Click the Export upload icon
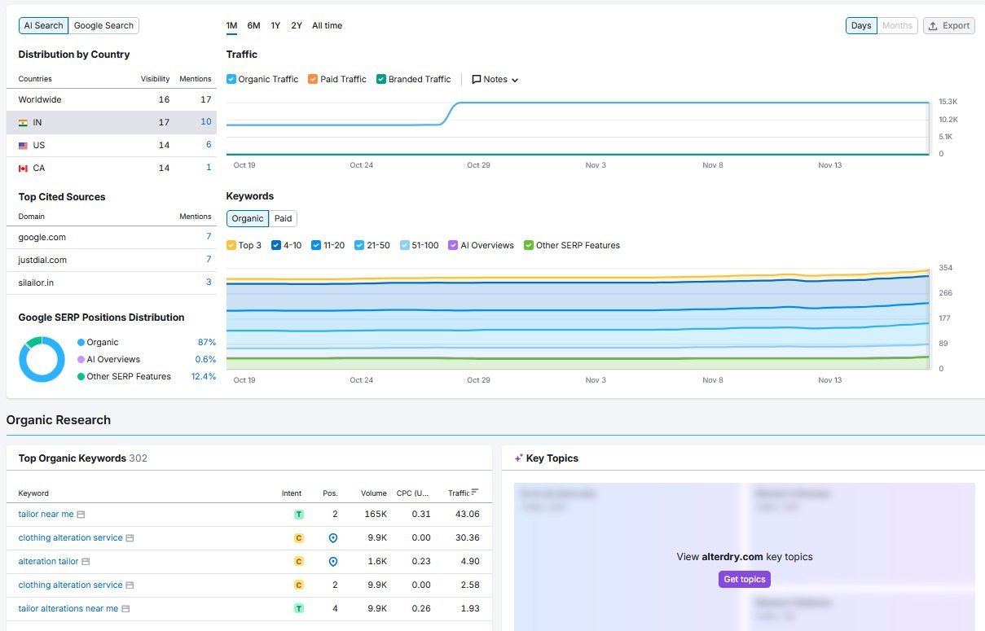 [x=933, y=26]
